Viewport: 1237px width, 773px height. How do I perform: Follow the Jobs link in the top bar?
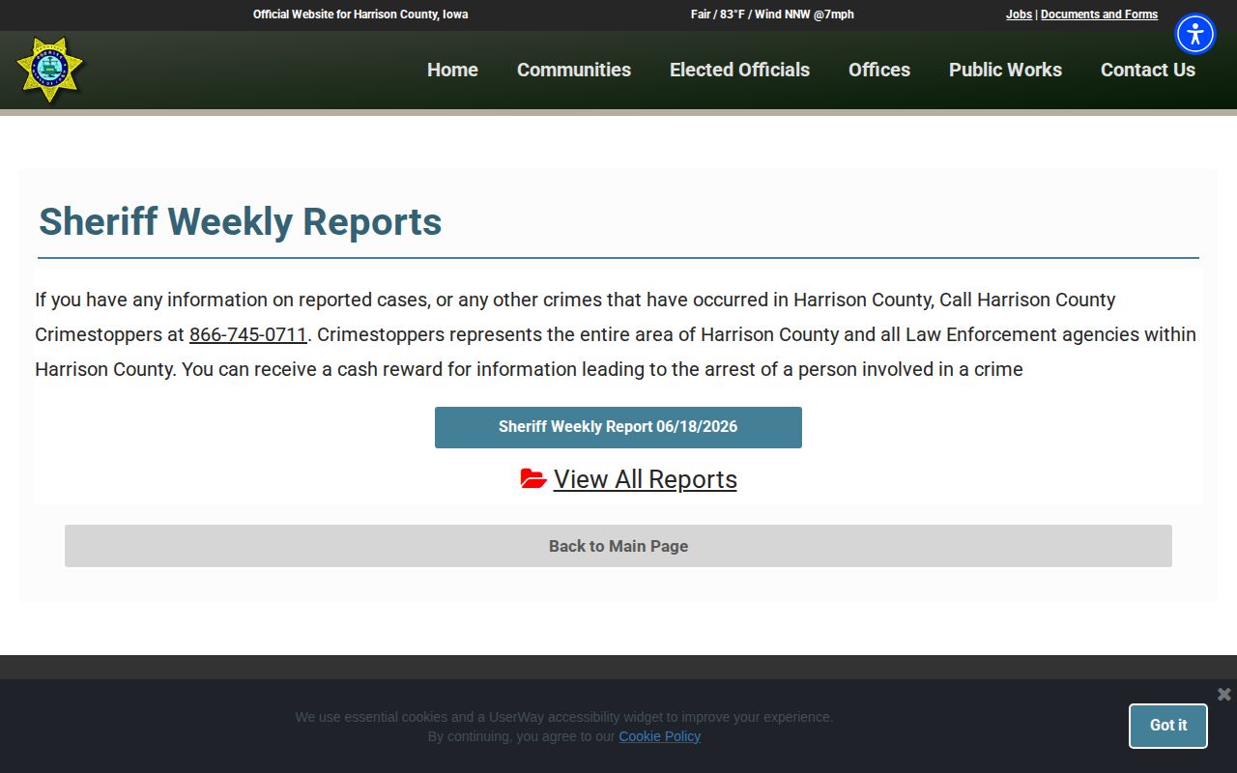click(x=1019, y=14)
